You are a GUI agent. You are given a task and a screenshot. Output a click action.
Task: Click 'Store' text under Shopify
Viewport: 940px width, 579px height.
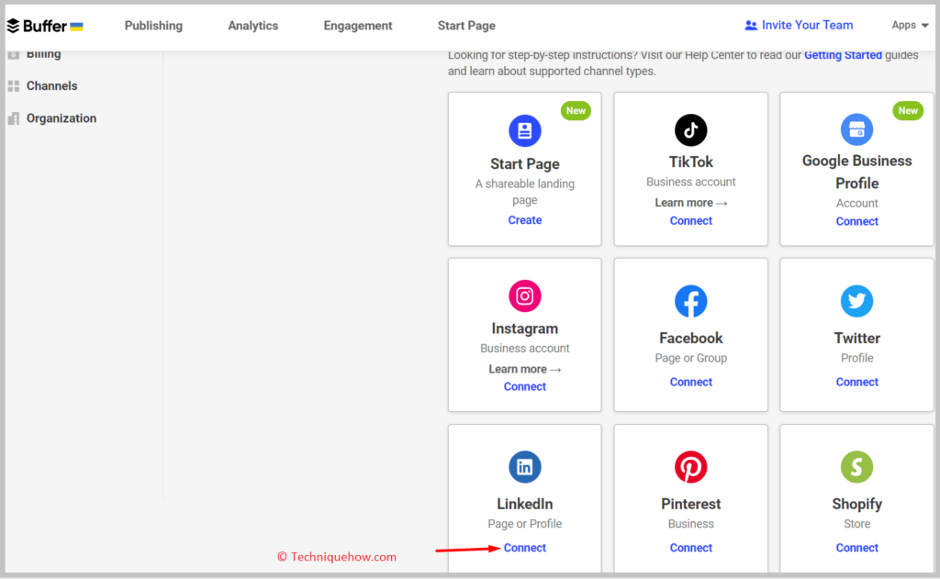click(856, 524)
